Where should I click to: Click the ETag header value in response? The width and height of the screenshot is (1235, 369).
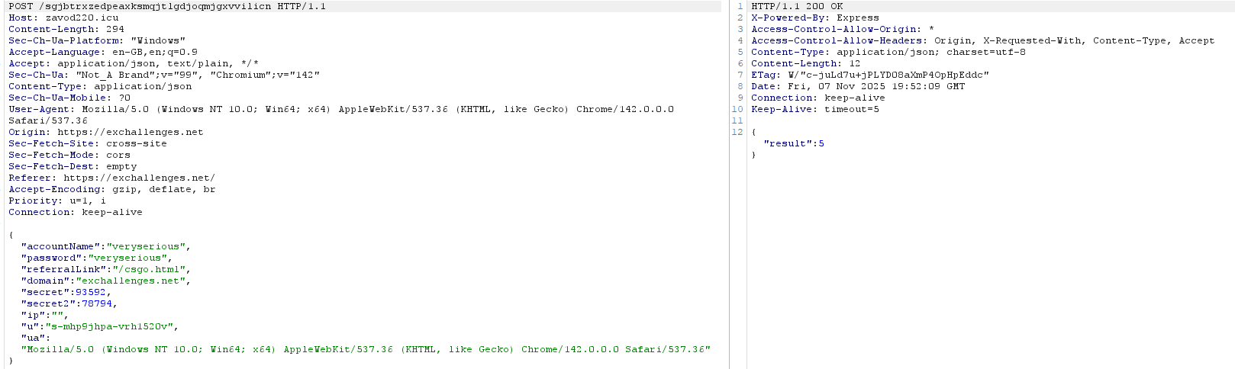(x=888, y=75)
